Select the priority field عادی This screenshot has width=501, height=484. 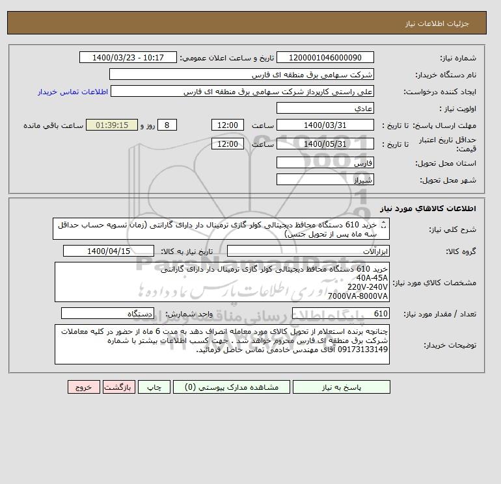[325, 108]
